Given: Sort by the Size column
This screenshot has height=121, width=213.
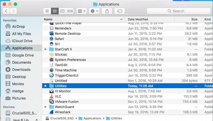Looking at the screenshot, I should (x=188, y=19).
